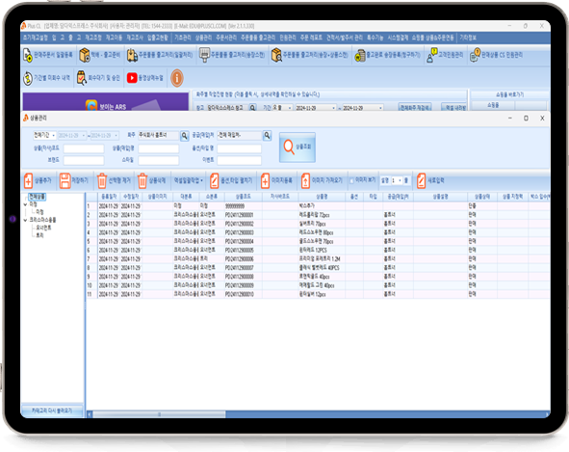The height and width of the screenshot is (452, 569).
Task: Click the 저장하기 floppy disk icon
Action: [65, 180]
